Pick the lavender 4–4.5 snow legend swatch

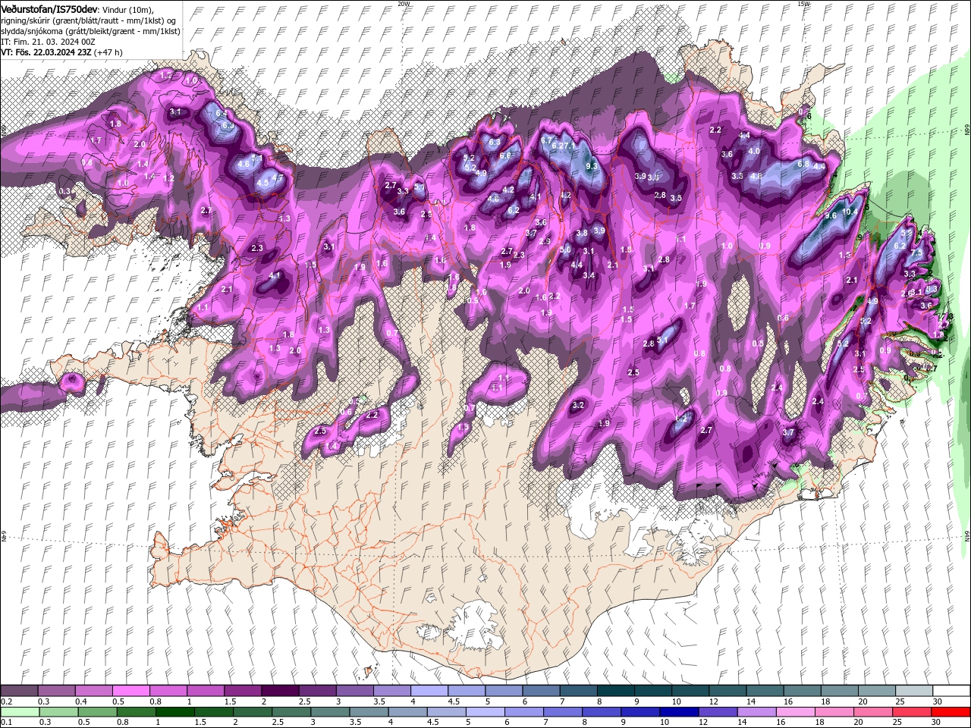pos(428,691)
